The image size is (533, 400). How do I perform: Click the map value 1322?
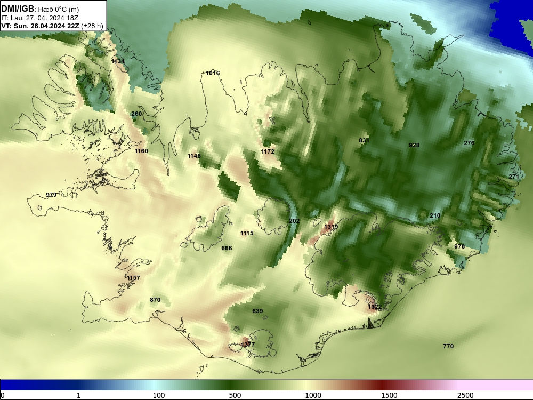(x=375, y=307)
